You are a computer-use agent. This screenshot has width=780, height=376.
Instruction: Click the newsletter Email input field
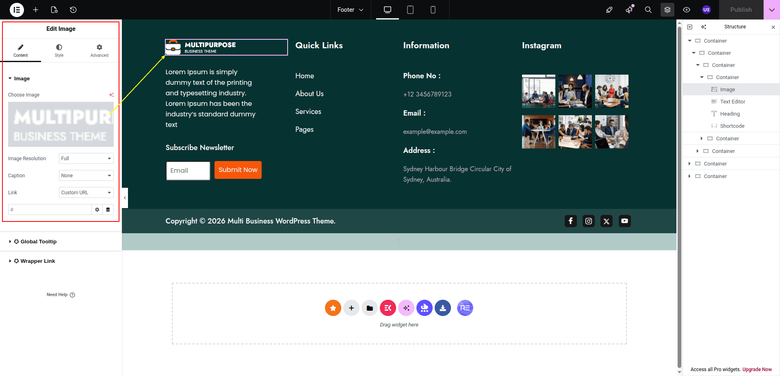pyautogui.click(x=188, y=171)
